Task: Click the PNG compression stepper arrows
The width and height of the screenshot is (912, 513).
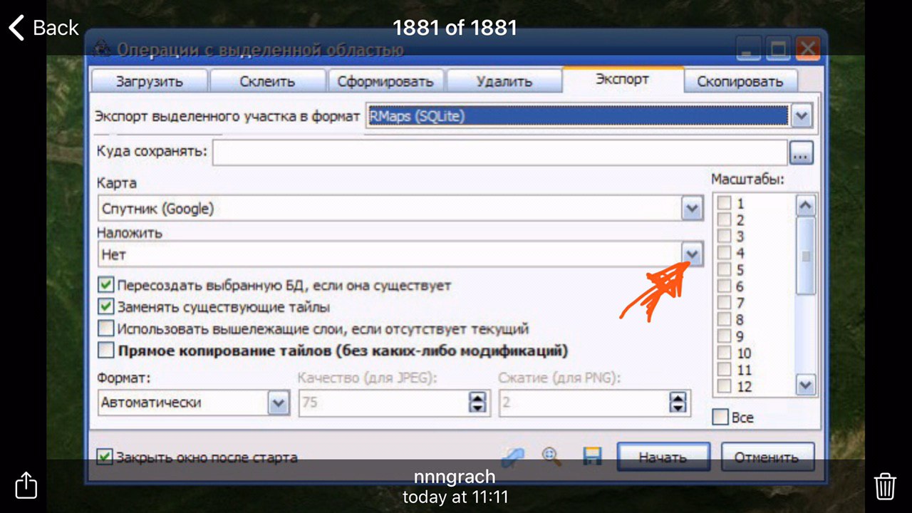Action: coord(678,403)
